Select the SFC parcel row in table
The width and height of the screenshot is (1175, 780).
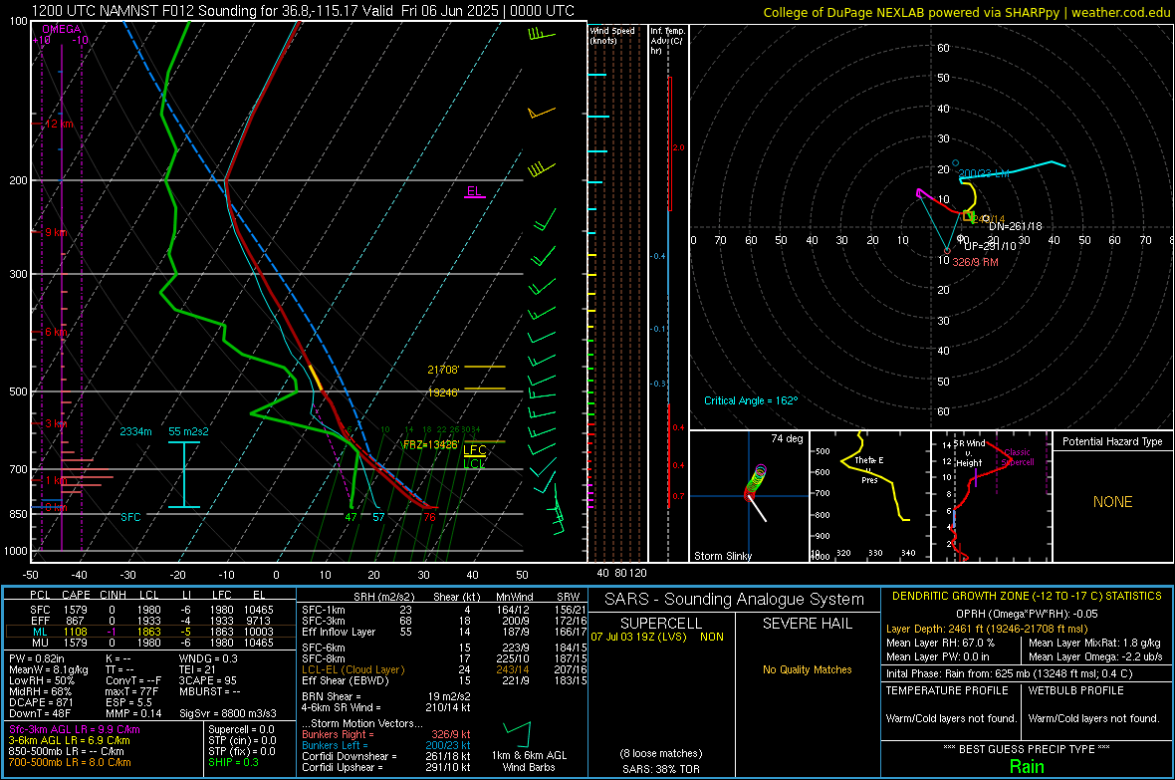(x=150, y=610)
